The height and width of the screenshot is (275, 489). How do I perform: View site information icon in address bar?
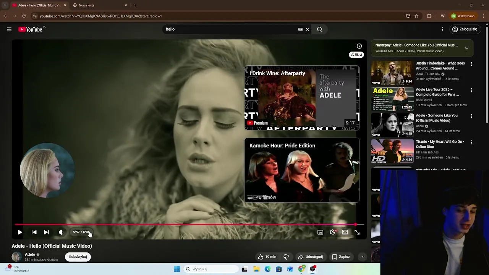click(35, 16)
